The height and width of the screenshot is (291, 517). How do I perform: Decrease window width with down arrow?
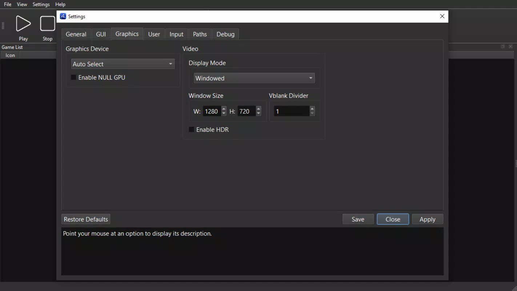click(224, 113)
